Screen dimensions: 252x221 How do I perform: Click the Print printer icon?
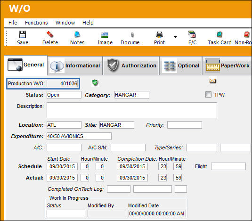(x=159, y=34)
